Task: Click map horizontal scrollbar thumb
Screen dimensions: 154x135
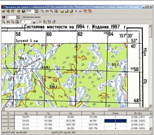Action: (127, 109)
